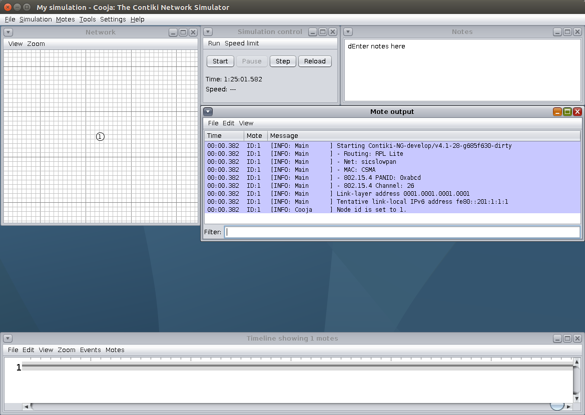Select the 'Link-layer address' log row

pos(392,194)
